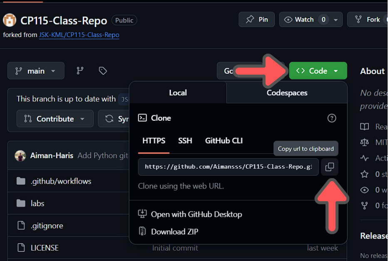Viewport: 388px width, 261px height.
Task: Open the Contribute dropdown
Action: [x=55, y=119]
